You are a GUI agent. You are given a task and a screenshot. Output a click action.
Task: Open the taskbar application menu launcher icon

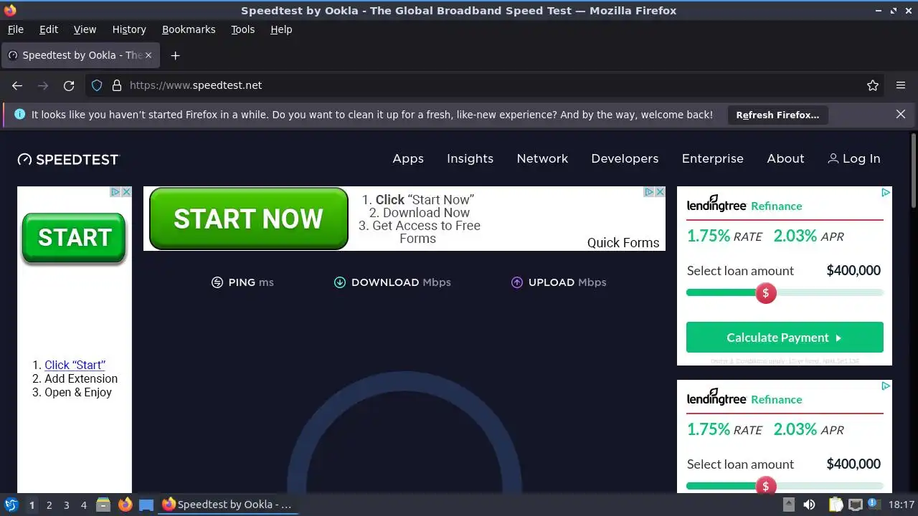(x=11, y=505)
